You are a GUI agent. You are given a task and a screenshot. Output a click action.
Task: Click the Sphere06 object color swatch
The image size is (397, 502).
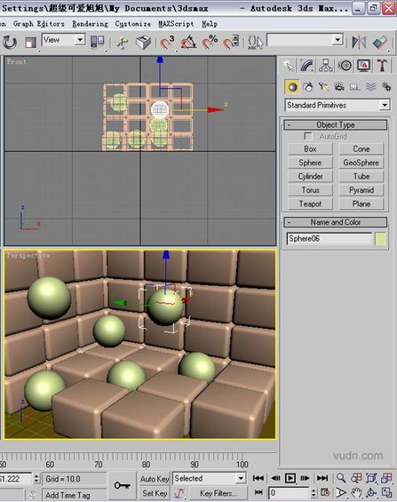pos(380,239)
